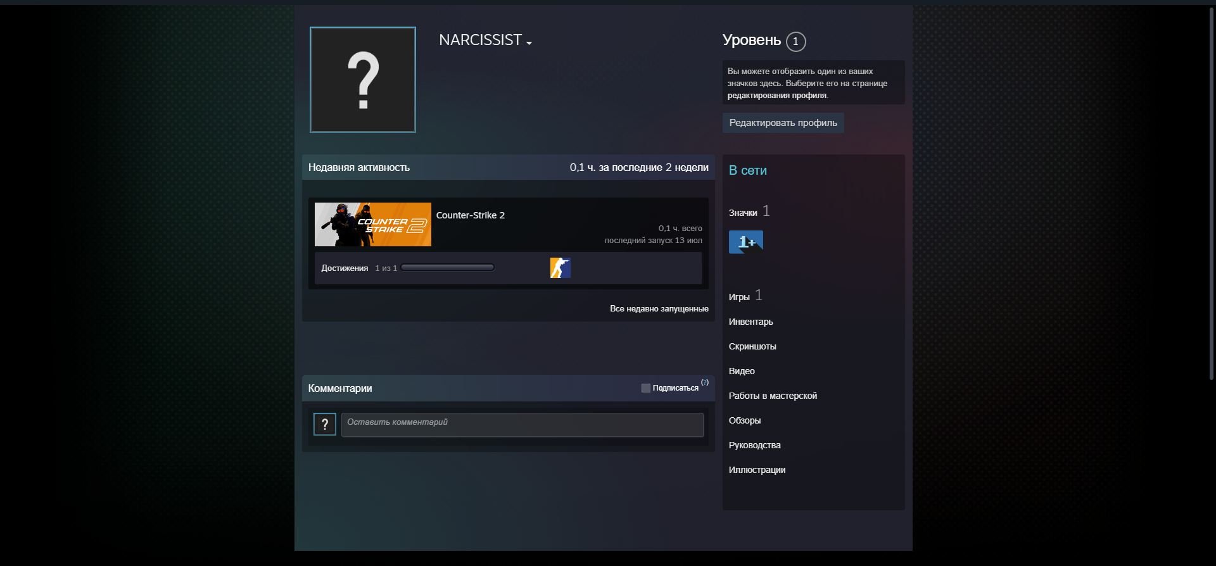The image size is (1216, 566).
Task: Click the Комментарии section header
Action: tap(340, 388)
